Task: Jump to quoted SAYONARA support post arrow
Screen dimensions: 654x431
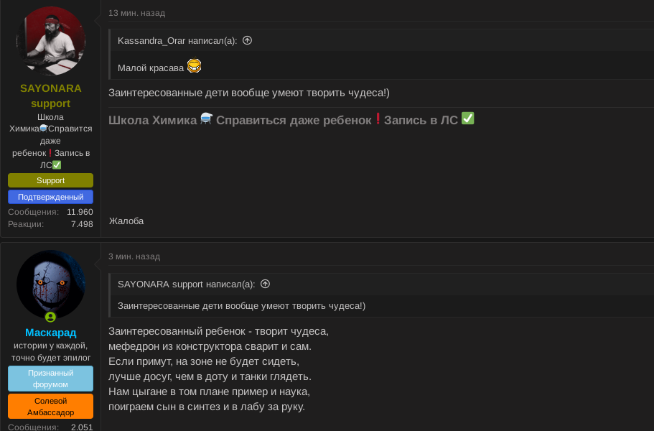Action: click(x=266, y=284)
